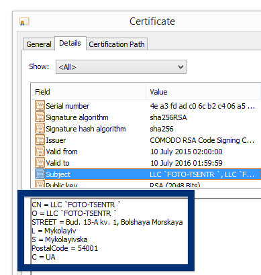
Task: Select the Valid from field icon
Action: point(40,152)
